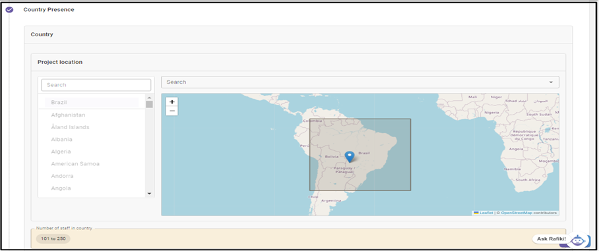The height and width of the screenshot is (251, 599).
Task: Open the Ask Rafiki robot chat icon
Action: pyautogui.click(x=578, y=240)
